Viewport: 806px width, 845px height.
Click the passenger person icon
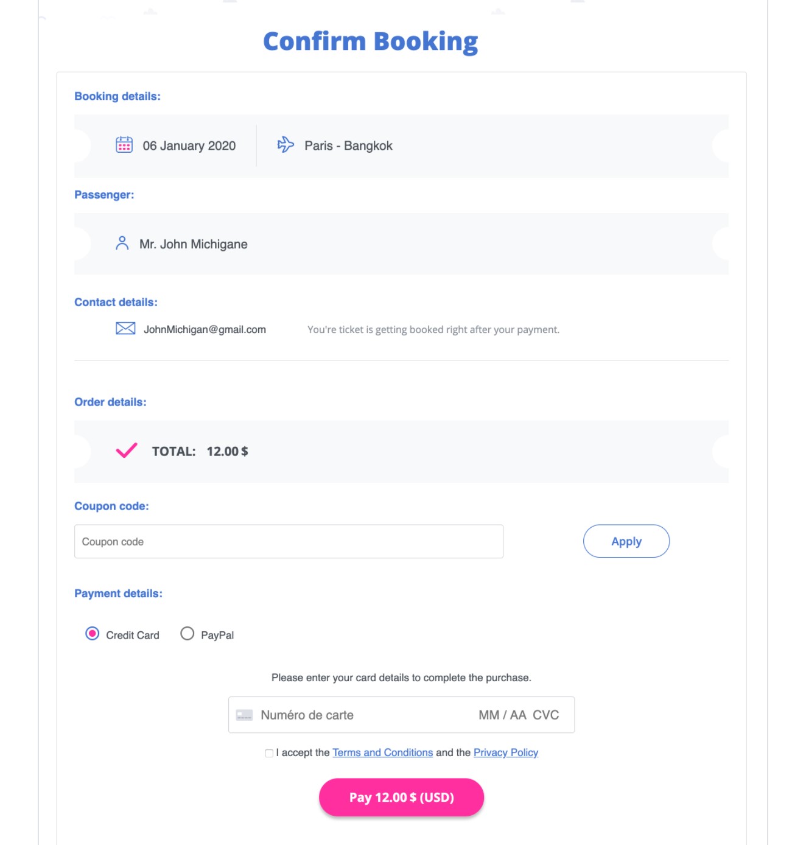tap(122, 244)
